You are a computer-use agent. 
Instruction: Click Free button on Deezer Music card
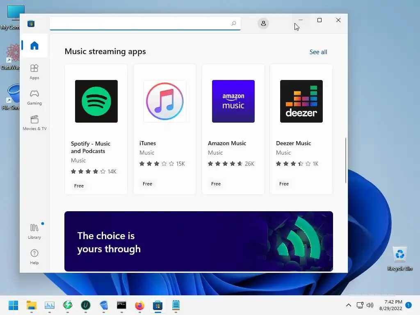pyautogui.click(x=284, y=184)
